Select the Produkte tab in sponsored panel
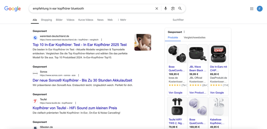 [173, 37]
